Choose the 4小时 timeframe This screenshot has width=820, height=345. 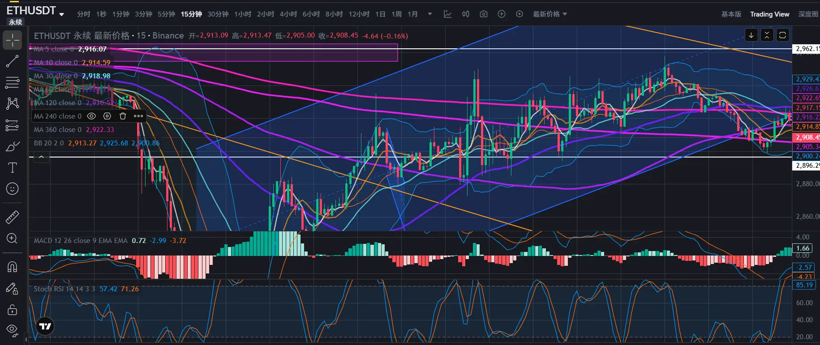(288, 14)
